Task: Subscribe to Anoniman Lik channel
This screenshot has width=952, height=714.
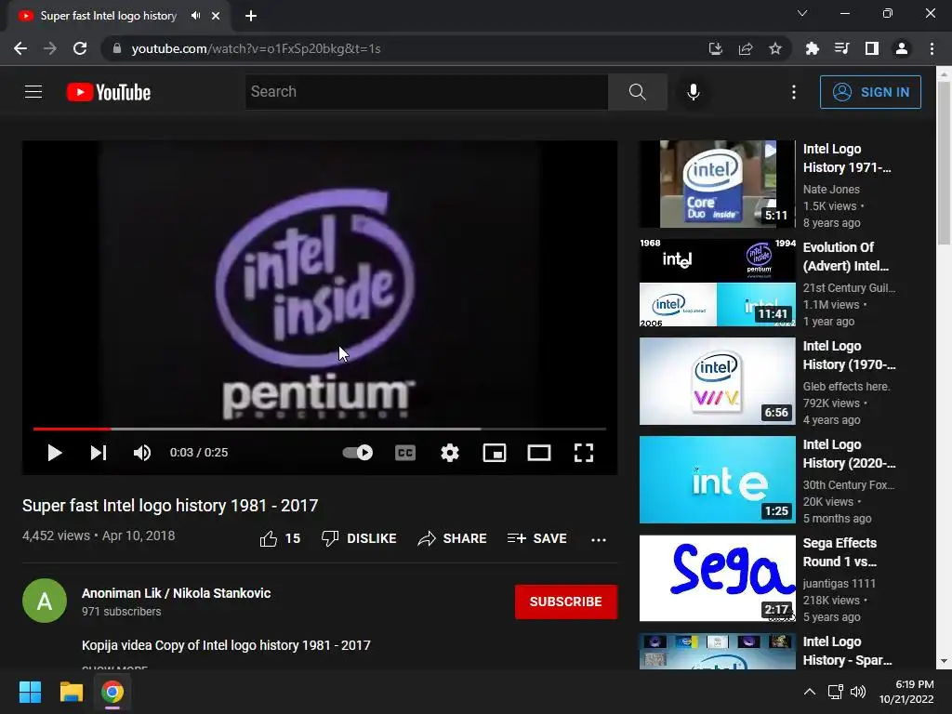Action: pyautogui.click(x=566, y=602)
